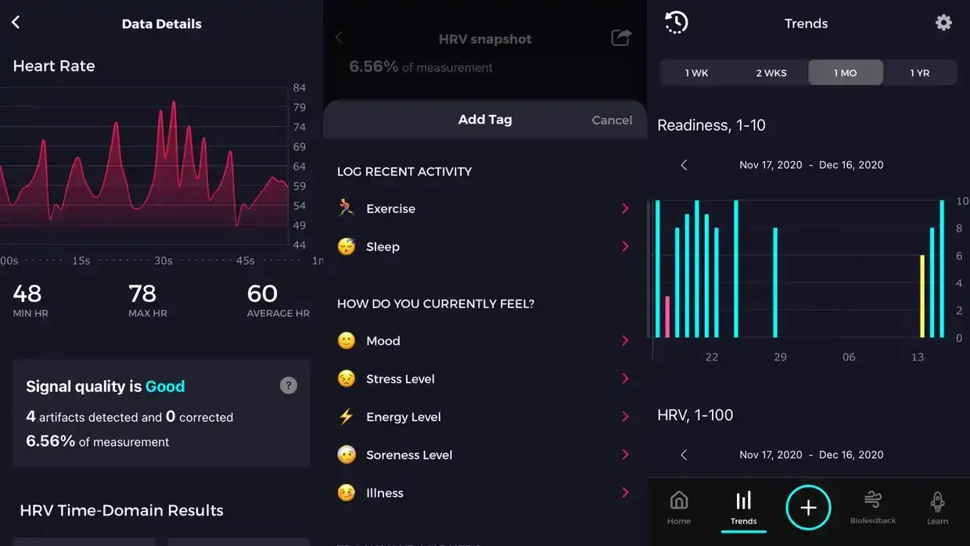Select the 1 YR time range
970x546 pixels.
point(920,73)
